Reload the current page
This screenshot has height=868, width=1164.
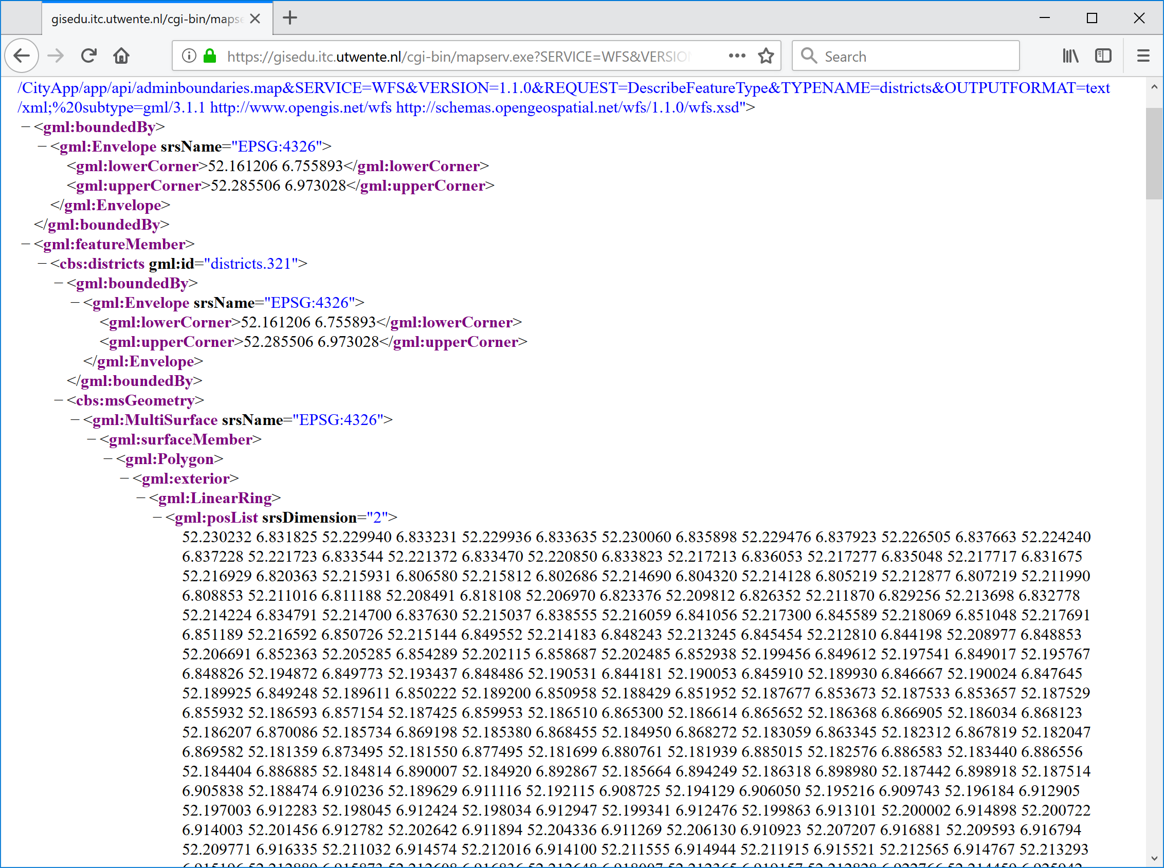click(89, 56)
